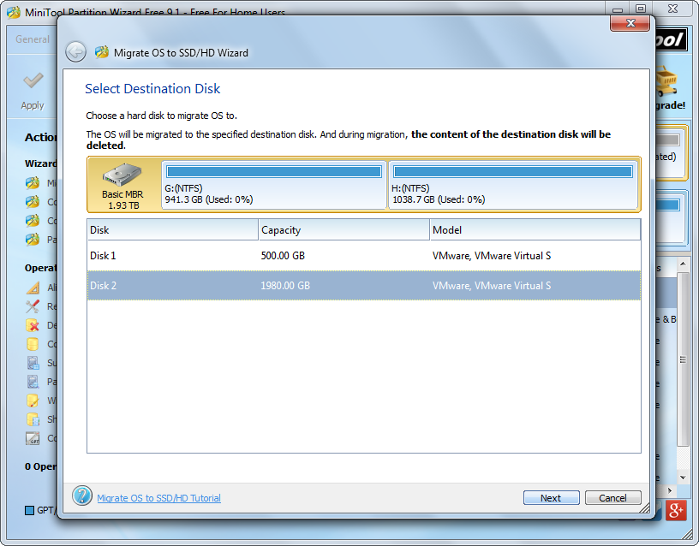The image size is (699, 546).
Task: Maximize the MiniTool main window
Action: [x=641, y=9]
